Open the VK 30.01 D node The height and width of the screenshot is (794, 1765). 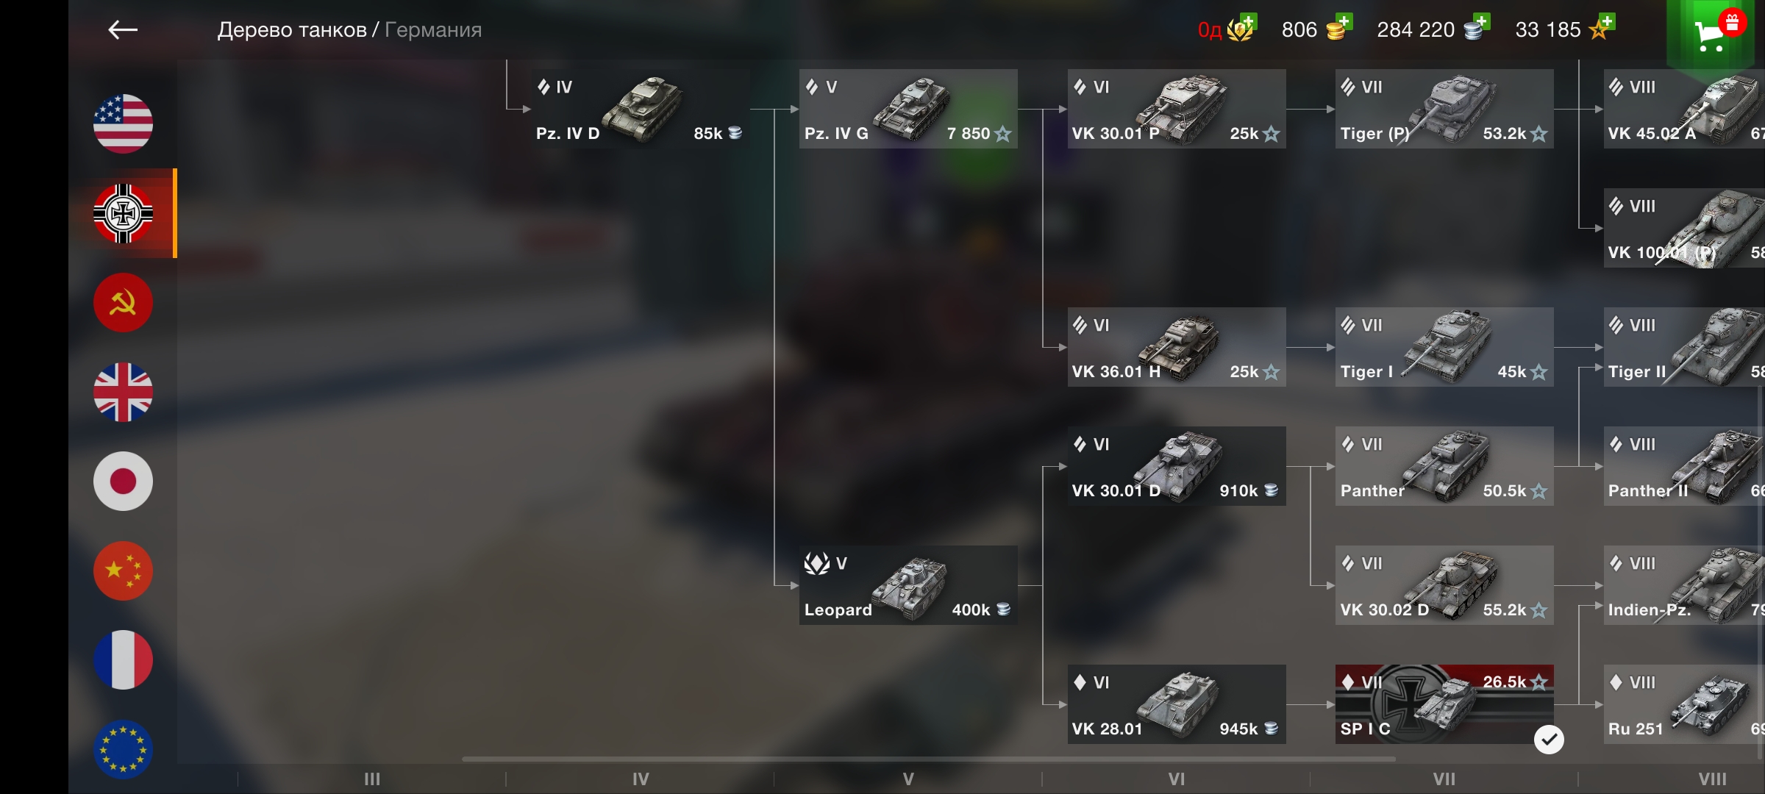1177,466
